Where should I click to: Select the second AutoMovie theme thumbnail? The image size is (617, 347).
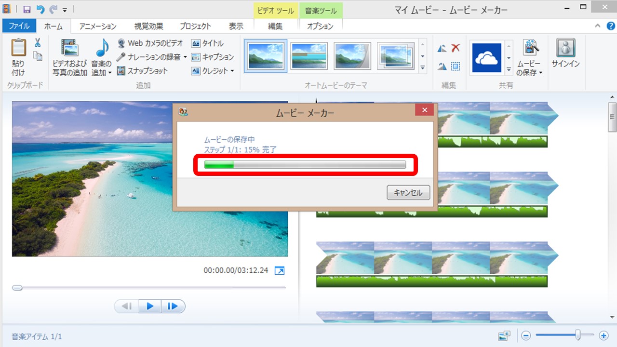[309, 56]
